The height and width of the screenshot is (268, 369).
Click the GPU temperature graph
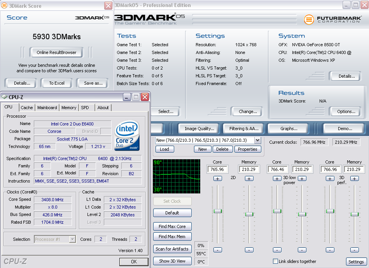tap(177, 176)
